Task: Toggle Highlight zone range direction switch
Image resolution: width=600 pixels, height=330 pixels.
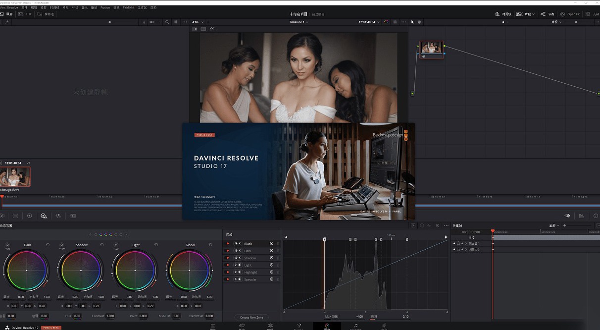Action: pos(238,272)
